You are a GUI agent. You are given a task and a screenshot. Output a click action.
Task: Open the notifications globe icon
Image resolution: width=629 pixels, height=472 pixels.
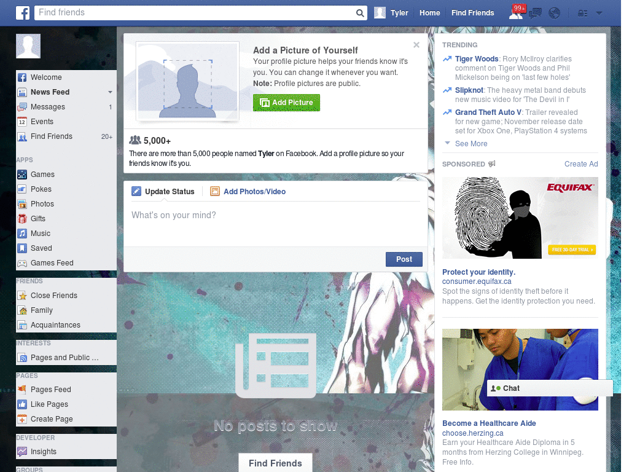(x=555, y=14)
